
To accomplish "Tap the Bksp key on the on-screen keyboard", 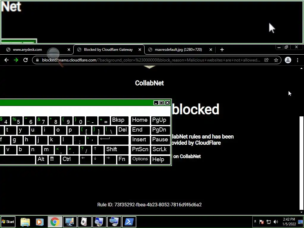I will [x=120, y=121].
